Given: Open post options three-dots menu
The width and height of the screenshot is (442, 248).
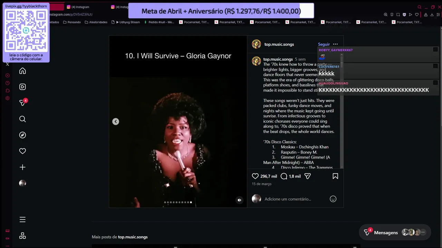Looking at the screenshot, I should pos(335,44).
